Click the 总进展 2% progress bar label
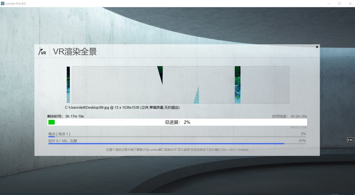 [177, 122]
